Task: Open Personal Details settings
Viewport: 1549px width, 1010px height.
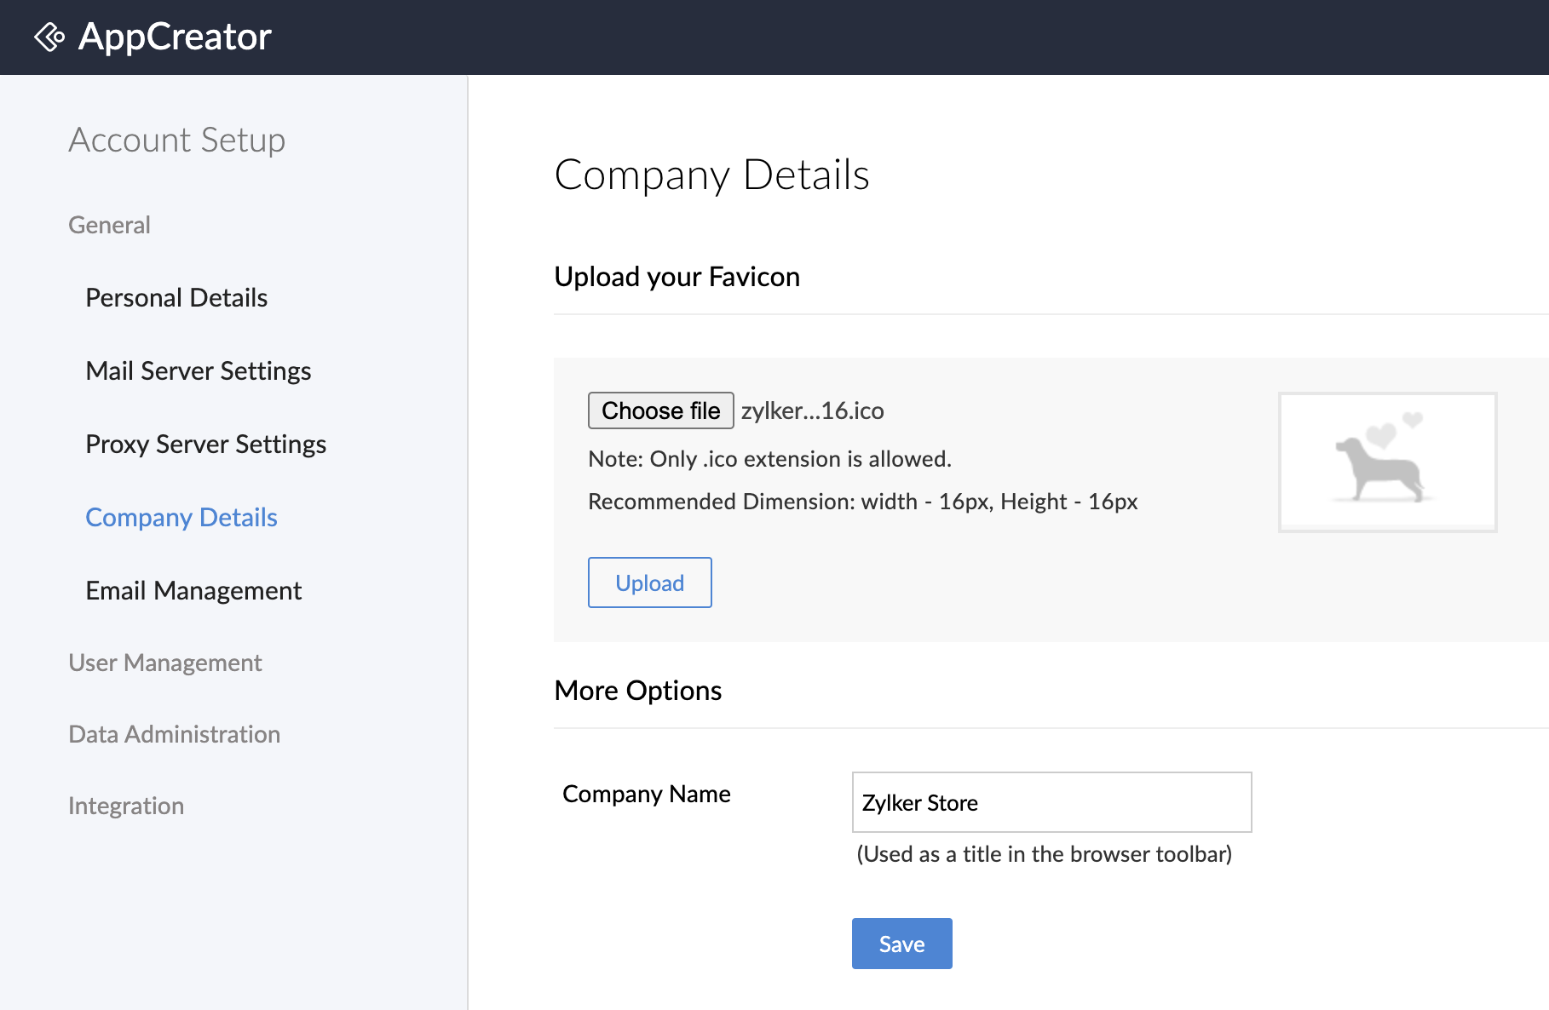Action: coord(176,298)
